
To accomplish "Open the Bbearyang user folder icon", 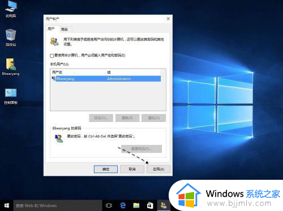I will 11,67.
